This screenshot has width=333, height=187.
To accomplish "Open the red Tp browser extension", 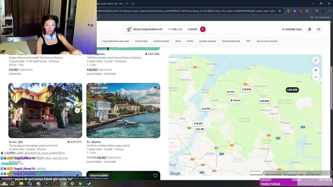I will (301, 11).
